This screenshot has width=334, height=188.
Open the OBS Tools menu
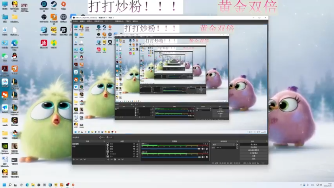tap(128, 21)
